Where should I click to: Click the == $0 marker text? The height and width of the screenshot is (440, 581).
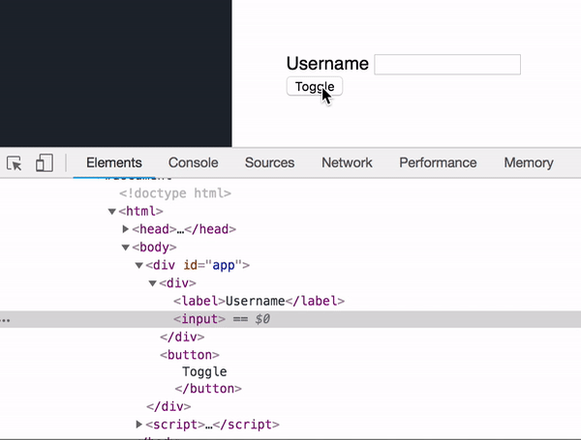[x=251, y=319]
